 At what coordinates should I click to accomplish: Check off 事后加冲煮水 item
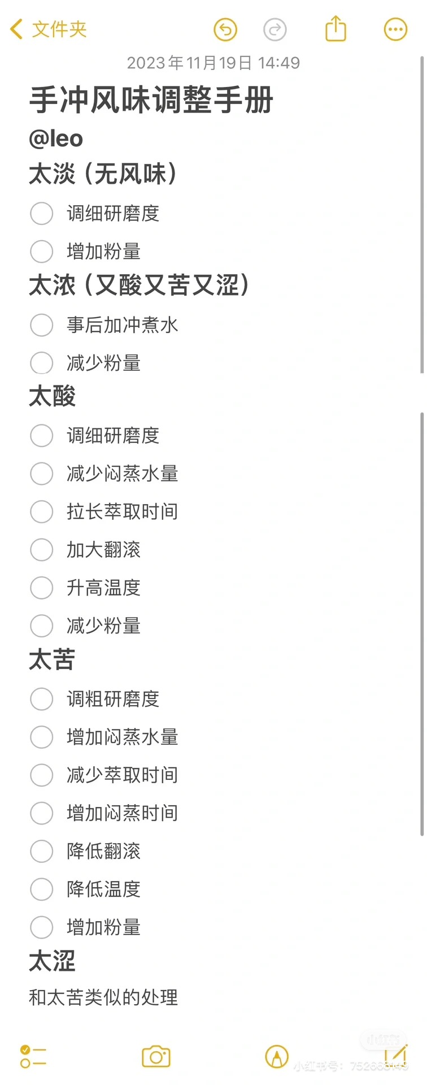point(42,325)
